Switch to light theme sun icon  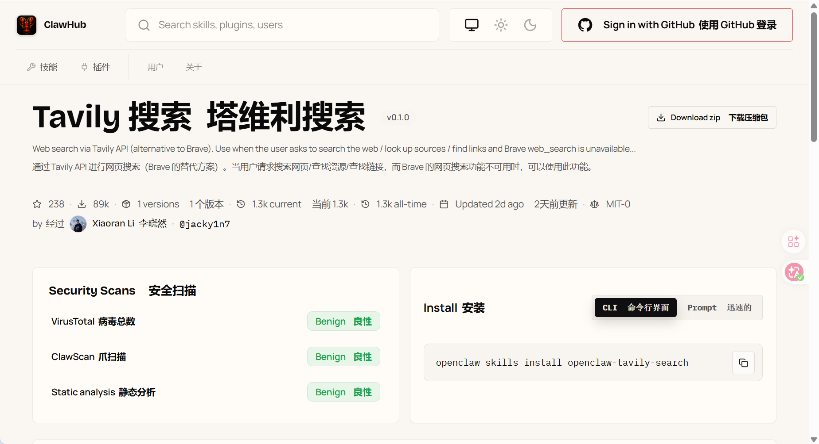tap(501, 25)
